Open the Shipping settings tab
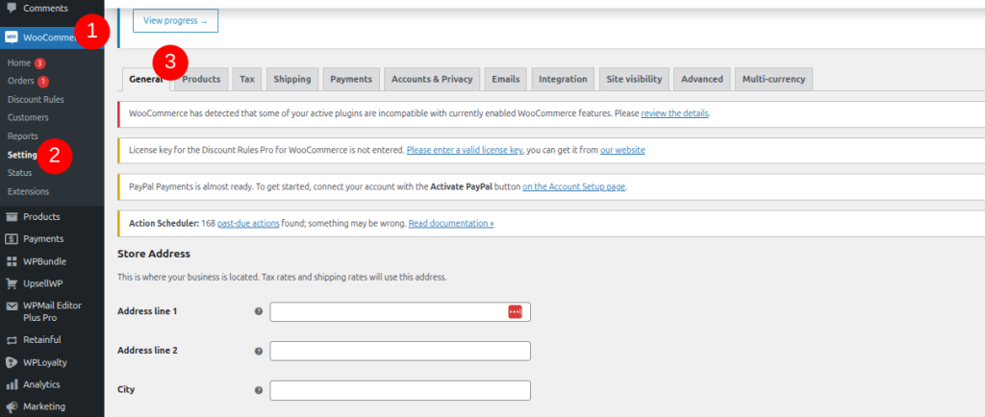The width and height of the screenshot is (985, 417). click(292, 79)
